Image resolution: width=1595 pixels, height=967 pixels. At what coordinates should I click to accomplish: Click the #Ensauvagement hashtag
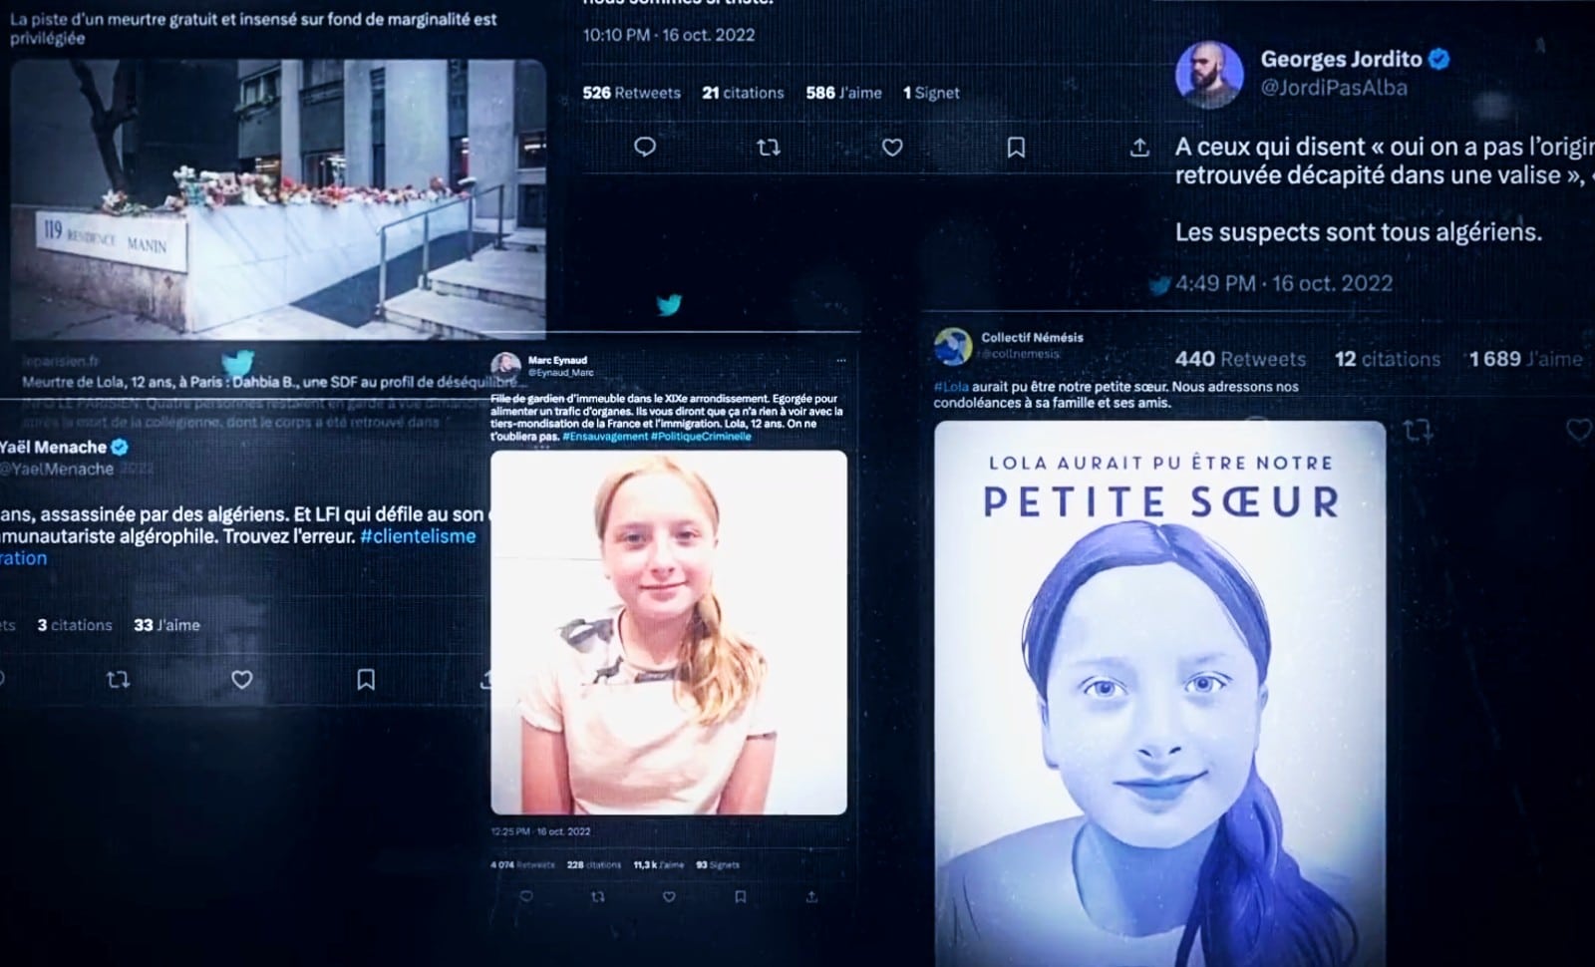coord(605,437)
